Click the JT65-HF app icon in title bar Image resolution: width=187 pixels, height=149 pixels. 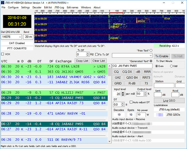coord(3,3)
